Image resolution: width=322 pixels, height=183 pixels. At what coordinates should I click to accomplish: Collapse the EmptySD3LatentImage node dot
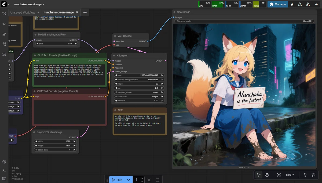[x=34, y=132]
